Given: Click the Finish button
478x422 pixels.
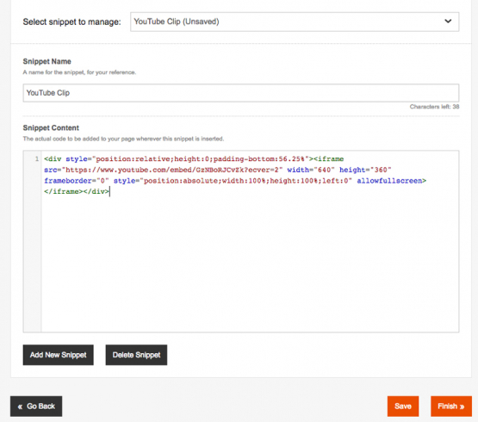Looking at the screenshot, I should click(451, 406).
